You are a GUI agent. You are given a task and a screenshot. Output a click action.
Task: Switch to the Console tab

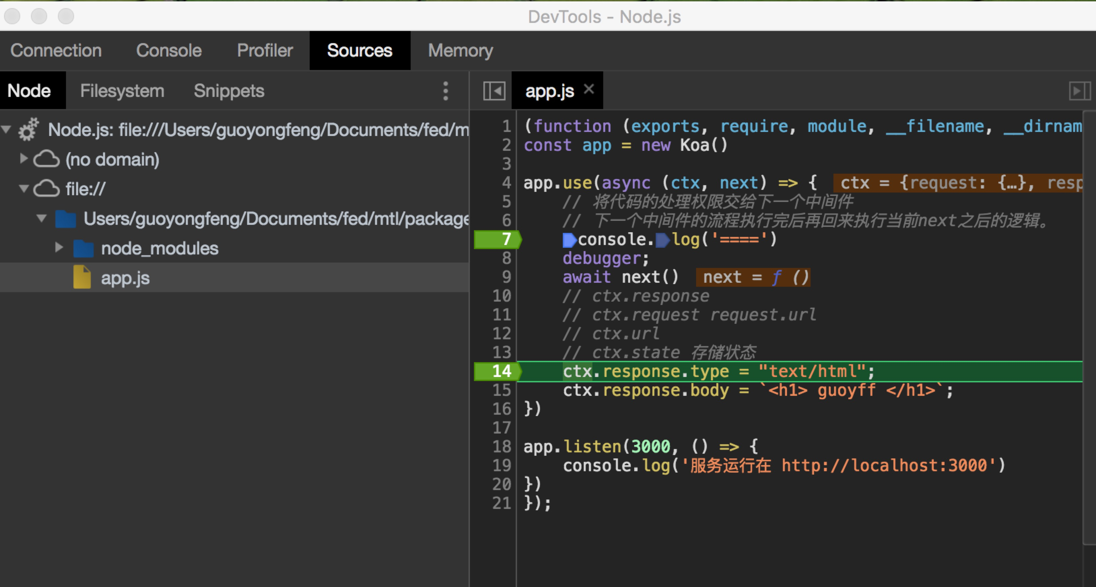click(x=169, y=50)
